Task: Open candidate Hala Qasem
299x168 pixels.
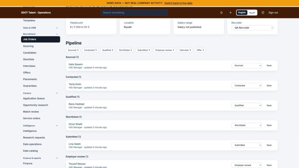Action: coord(76,64)
